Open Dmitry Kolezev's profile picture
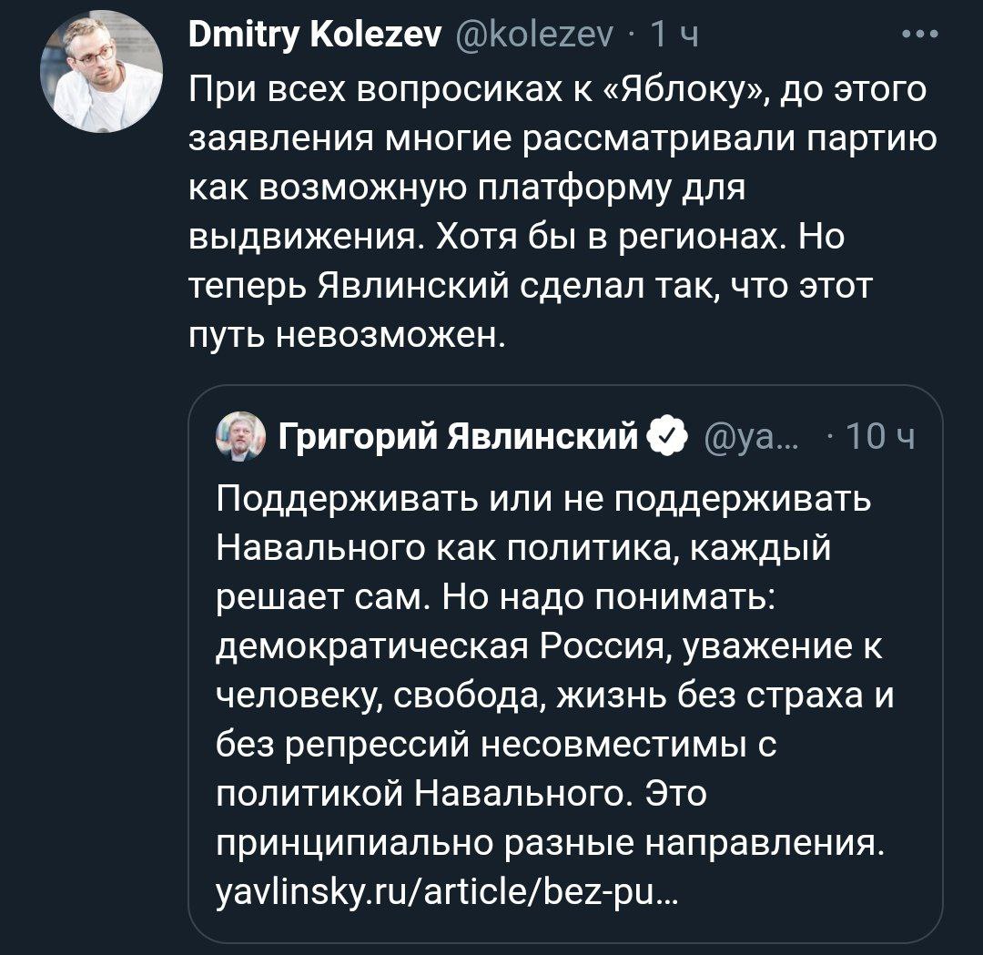Image resolution: width=983 pixels, height=955 pixels. coord(101,74)
